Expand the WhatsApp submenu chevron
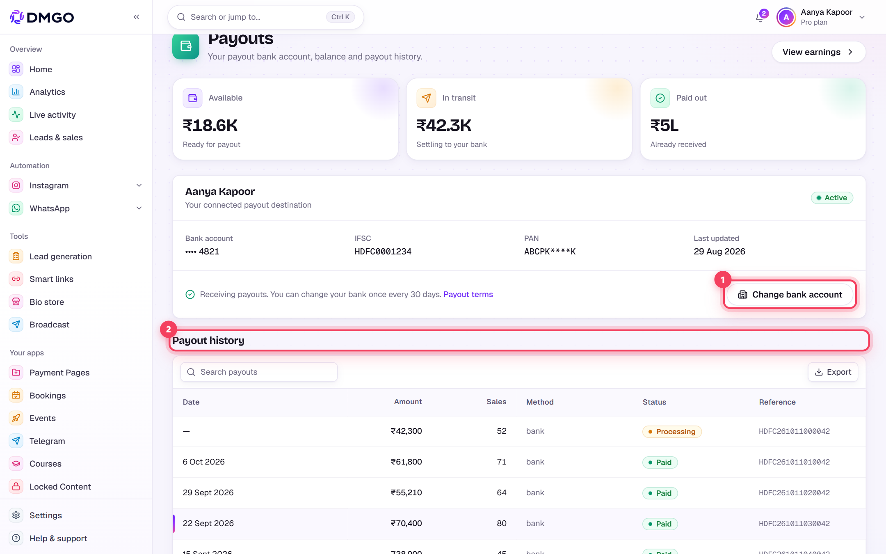Image resolution: width=886 pixels, height=554 pixels. [x=139, y=208]
